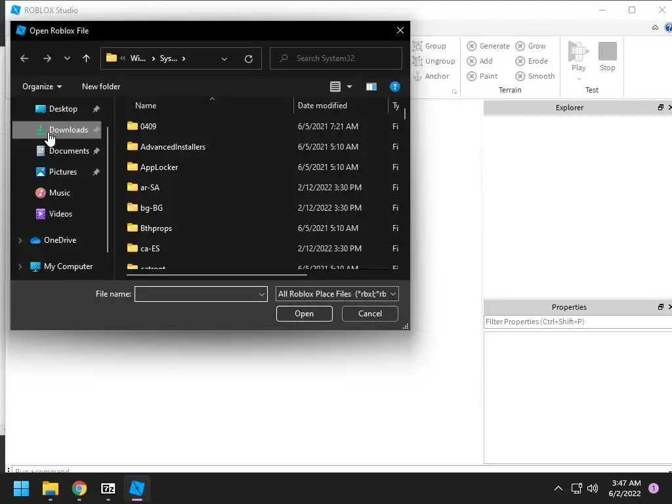Image resolution: width=672 pixels, height=504 pixels.
Task: Select My Computer in the navigation pane
Action: [68, 266]
